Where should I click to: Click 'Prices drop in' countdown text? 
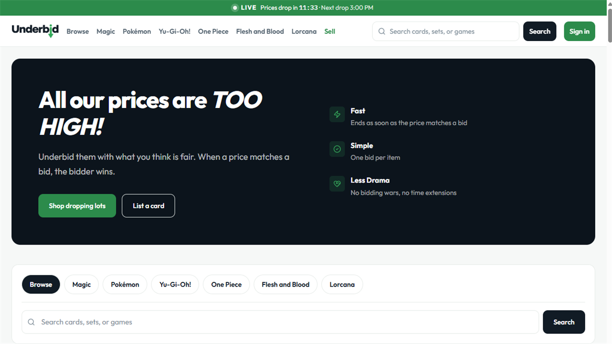(x=289, y=8)
